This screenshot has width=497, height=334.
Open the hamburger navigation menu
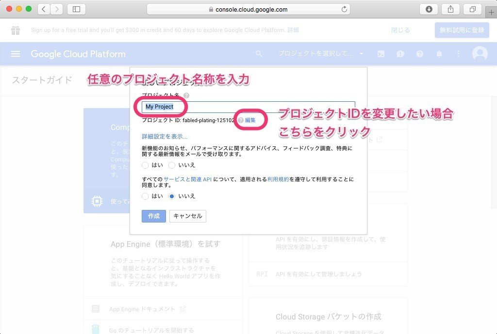16,54
